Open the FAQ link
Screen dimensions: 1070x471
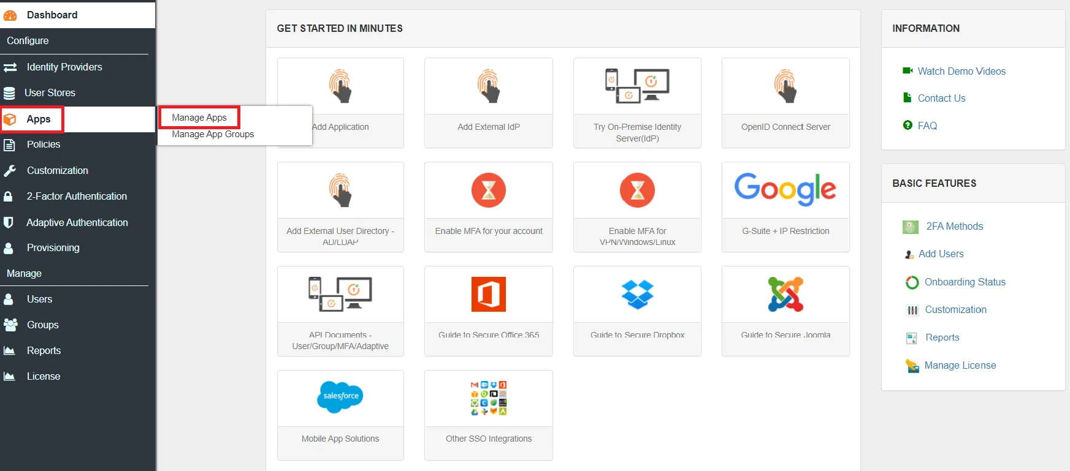927,126
